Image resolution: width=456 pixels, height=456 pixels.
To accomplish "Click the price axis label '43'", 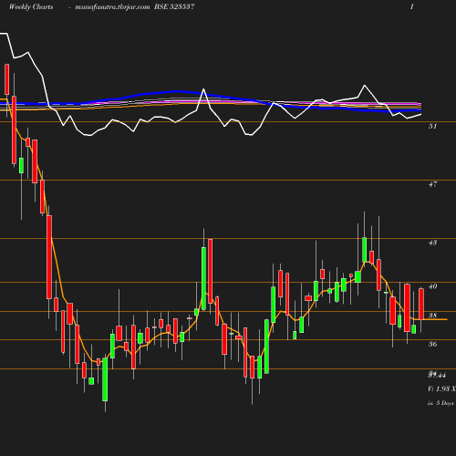I will 432,243.
